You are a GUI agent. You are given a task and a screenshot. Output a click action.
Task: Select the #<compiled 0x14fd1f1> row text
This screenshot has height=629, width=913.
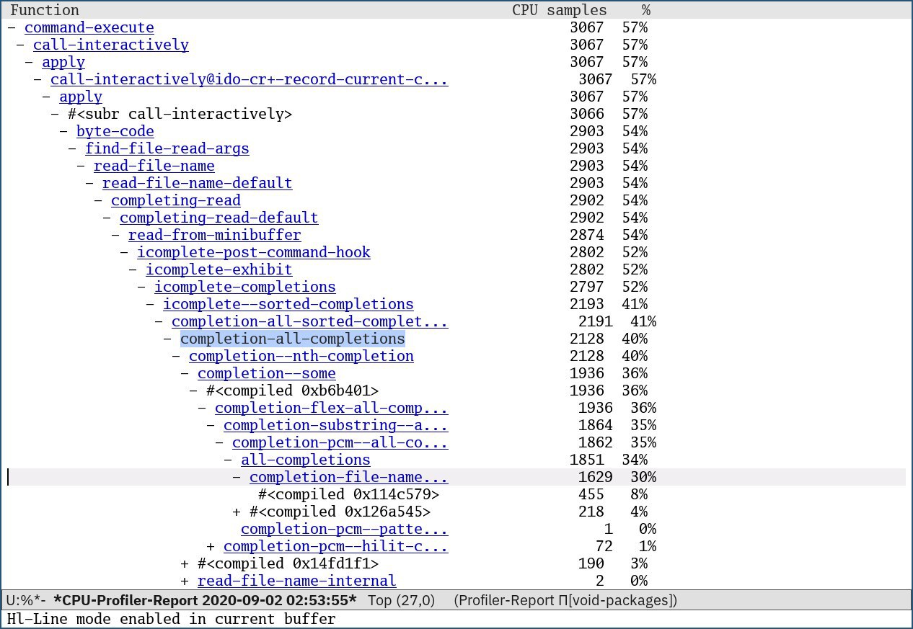click(288, 563)
